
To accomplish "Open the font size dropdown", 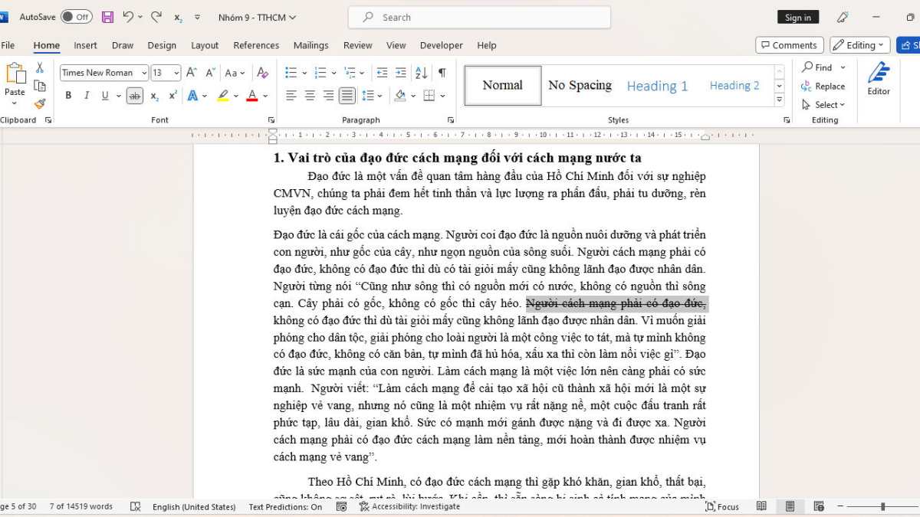I will 178,72.
